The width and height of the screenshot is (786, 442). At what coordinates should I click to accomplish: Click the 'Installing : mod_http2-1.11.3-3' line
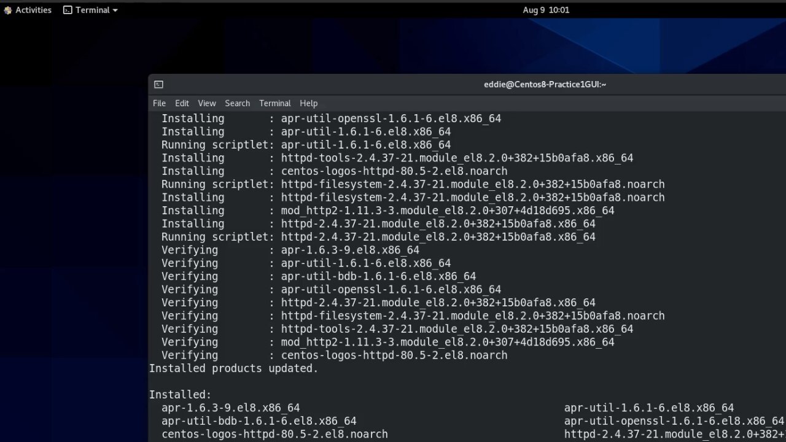click(x=387, y=211)
